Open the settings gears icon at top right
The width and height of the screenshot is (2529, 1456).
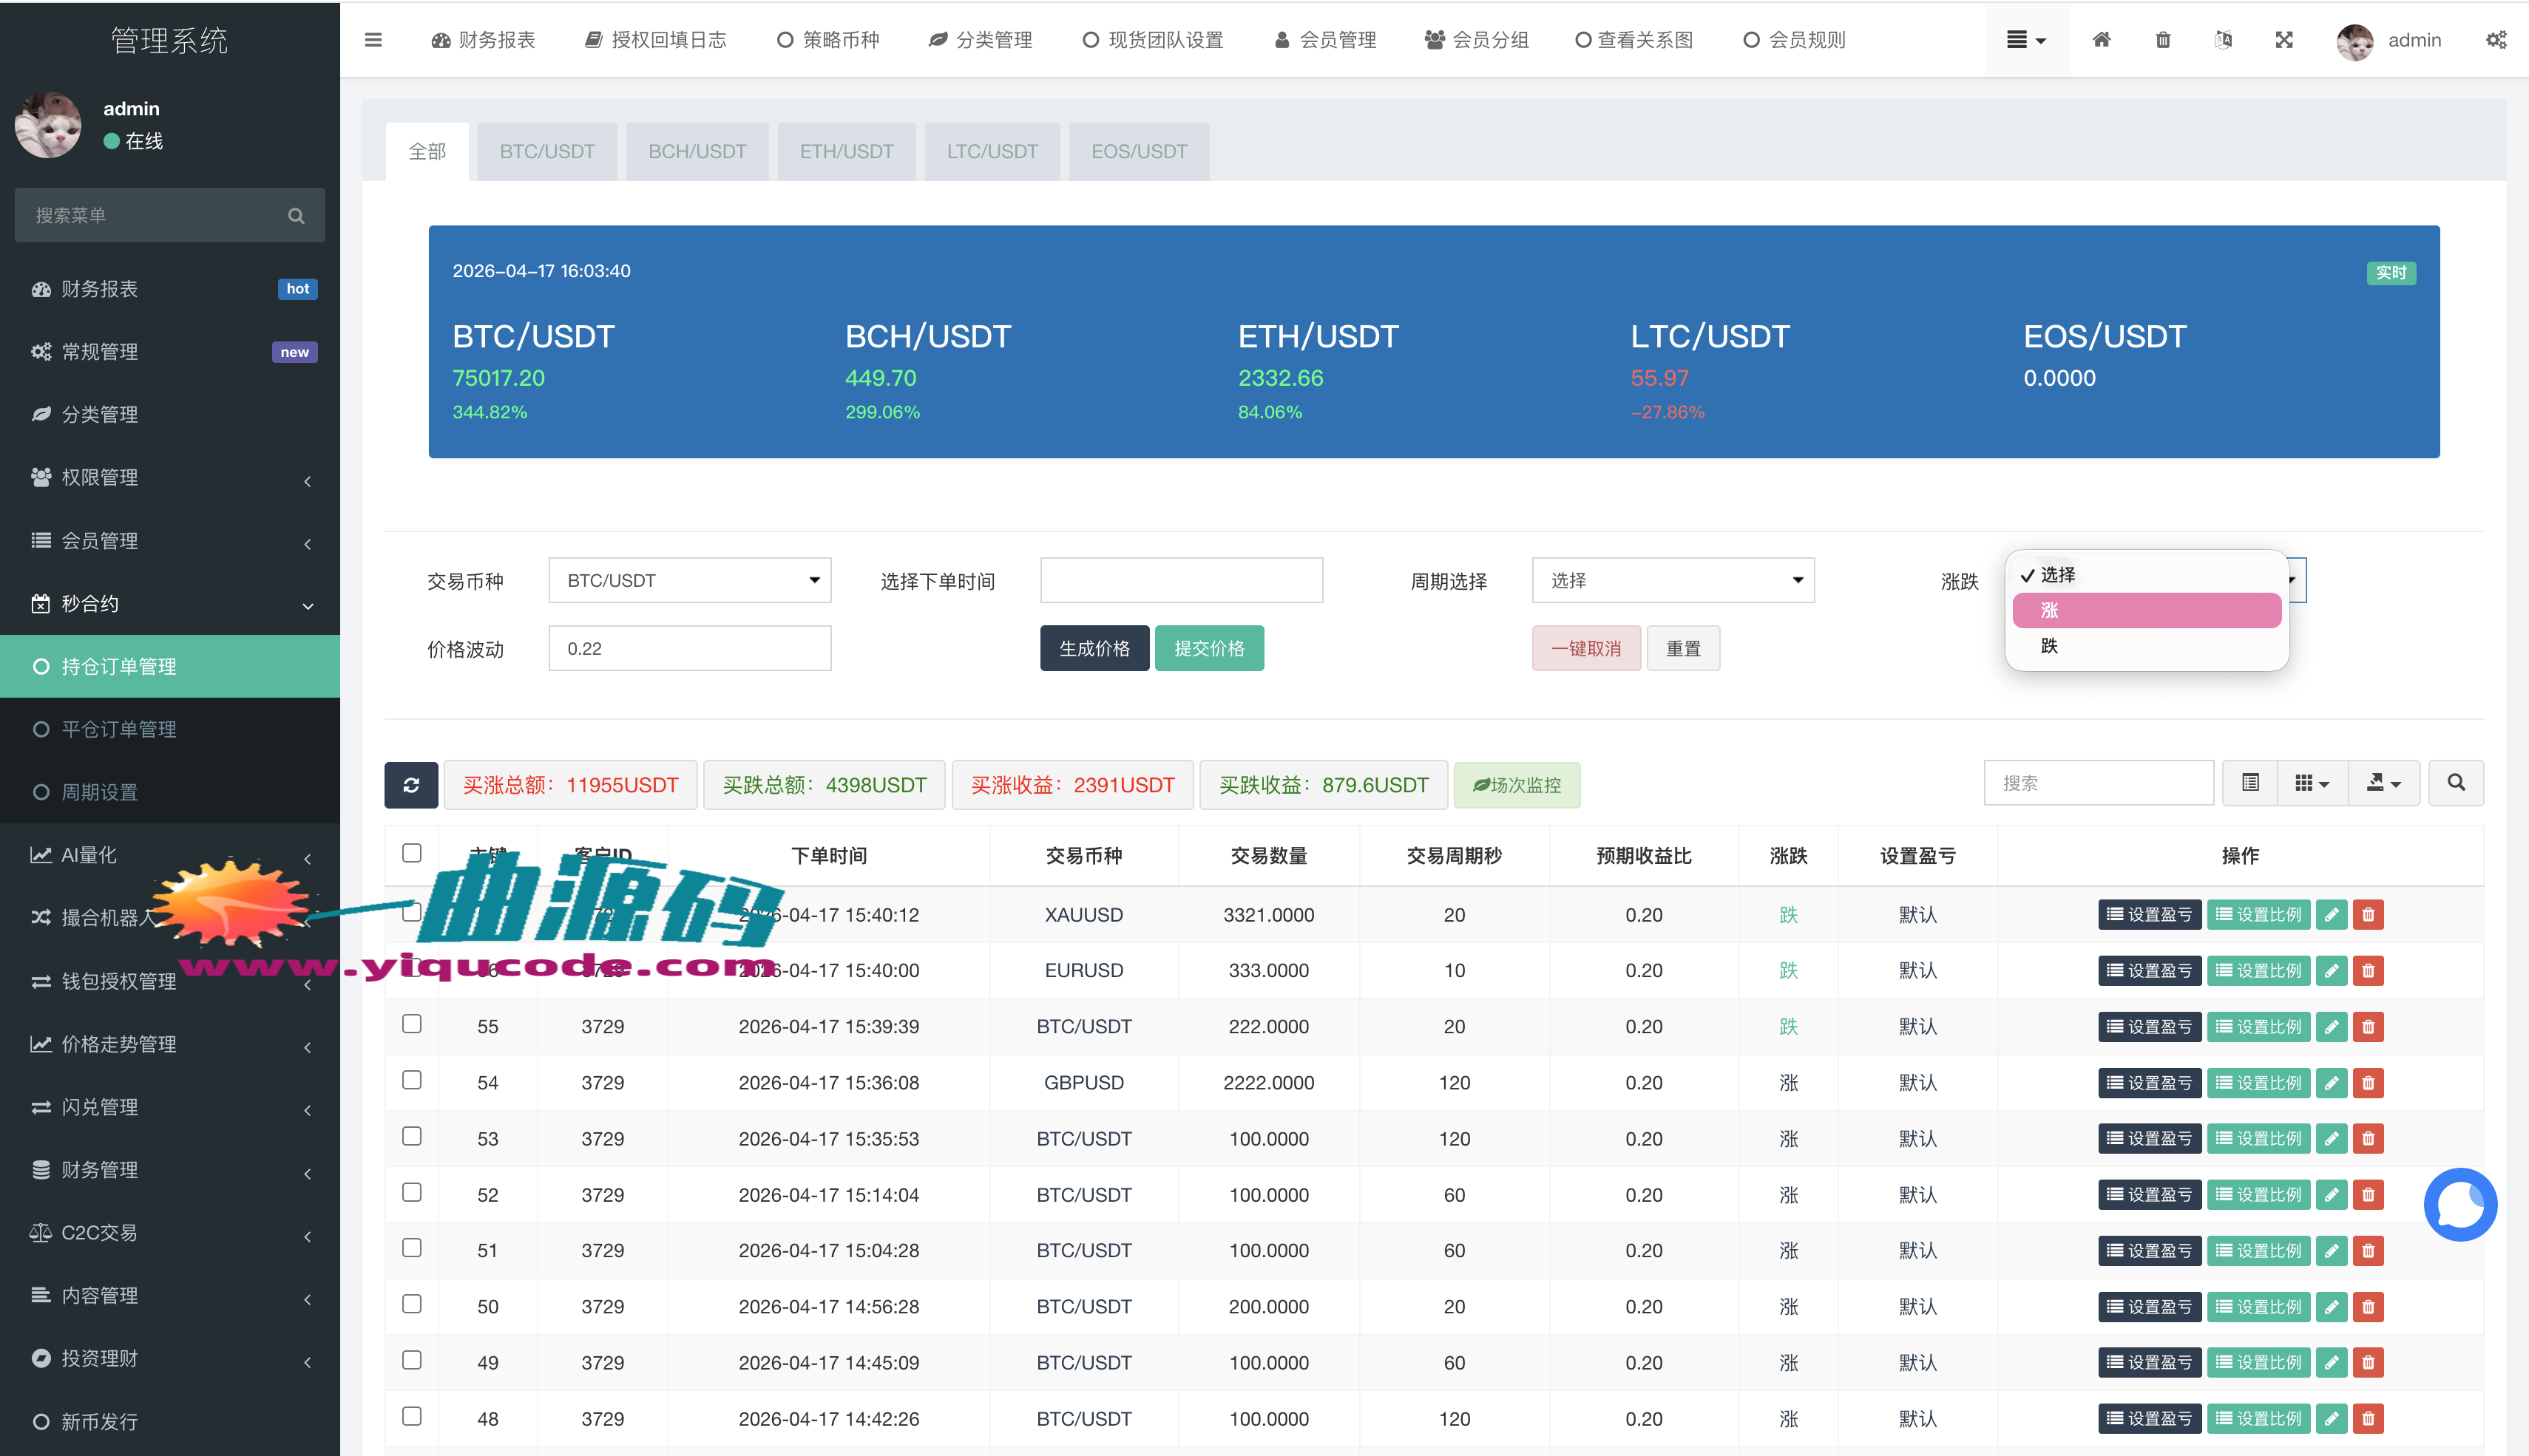[x=2497, y=40]
